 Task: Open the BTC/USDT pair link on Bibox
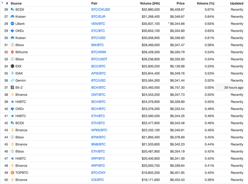point(99,59)
